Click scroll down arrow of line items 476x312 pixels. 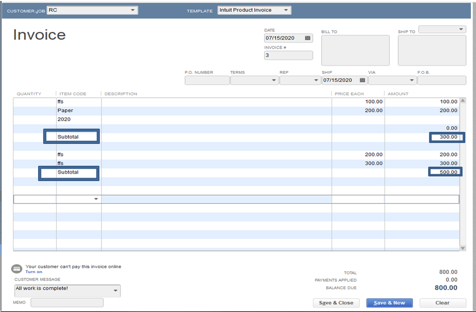[x=463, y=248]
